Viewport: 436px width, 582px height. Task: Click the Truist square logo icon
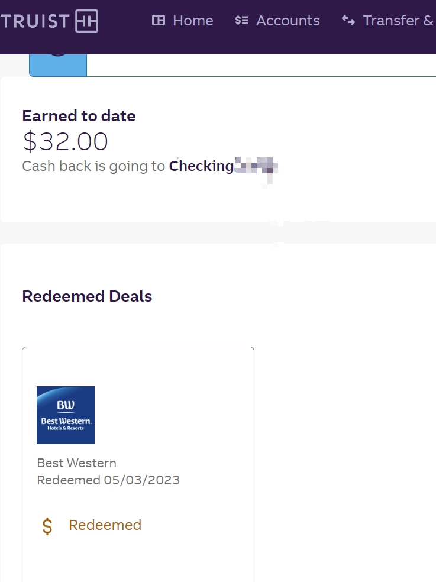click(x=87, y=21)
